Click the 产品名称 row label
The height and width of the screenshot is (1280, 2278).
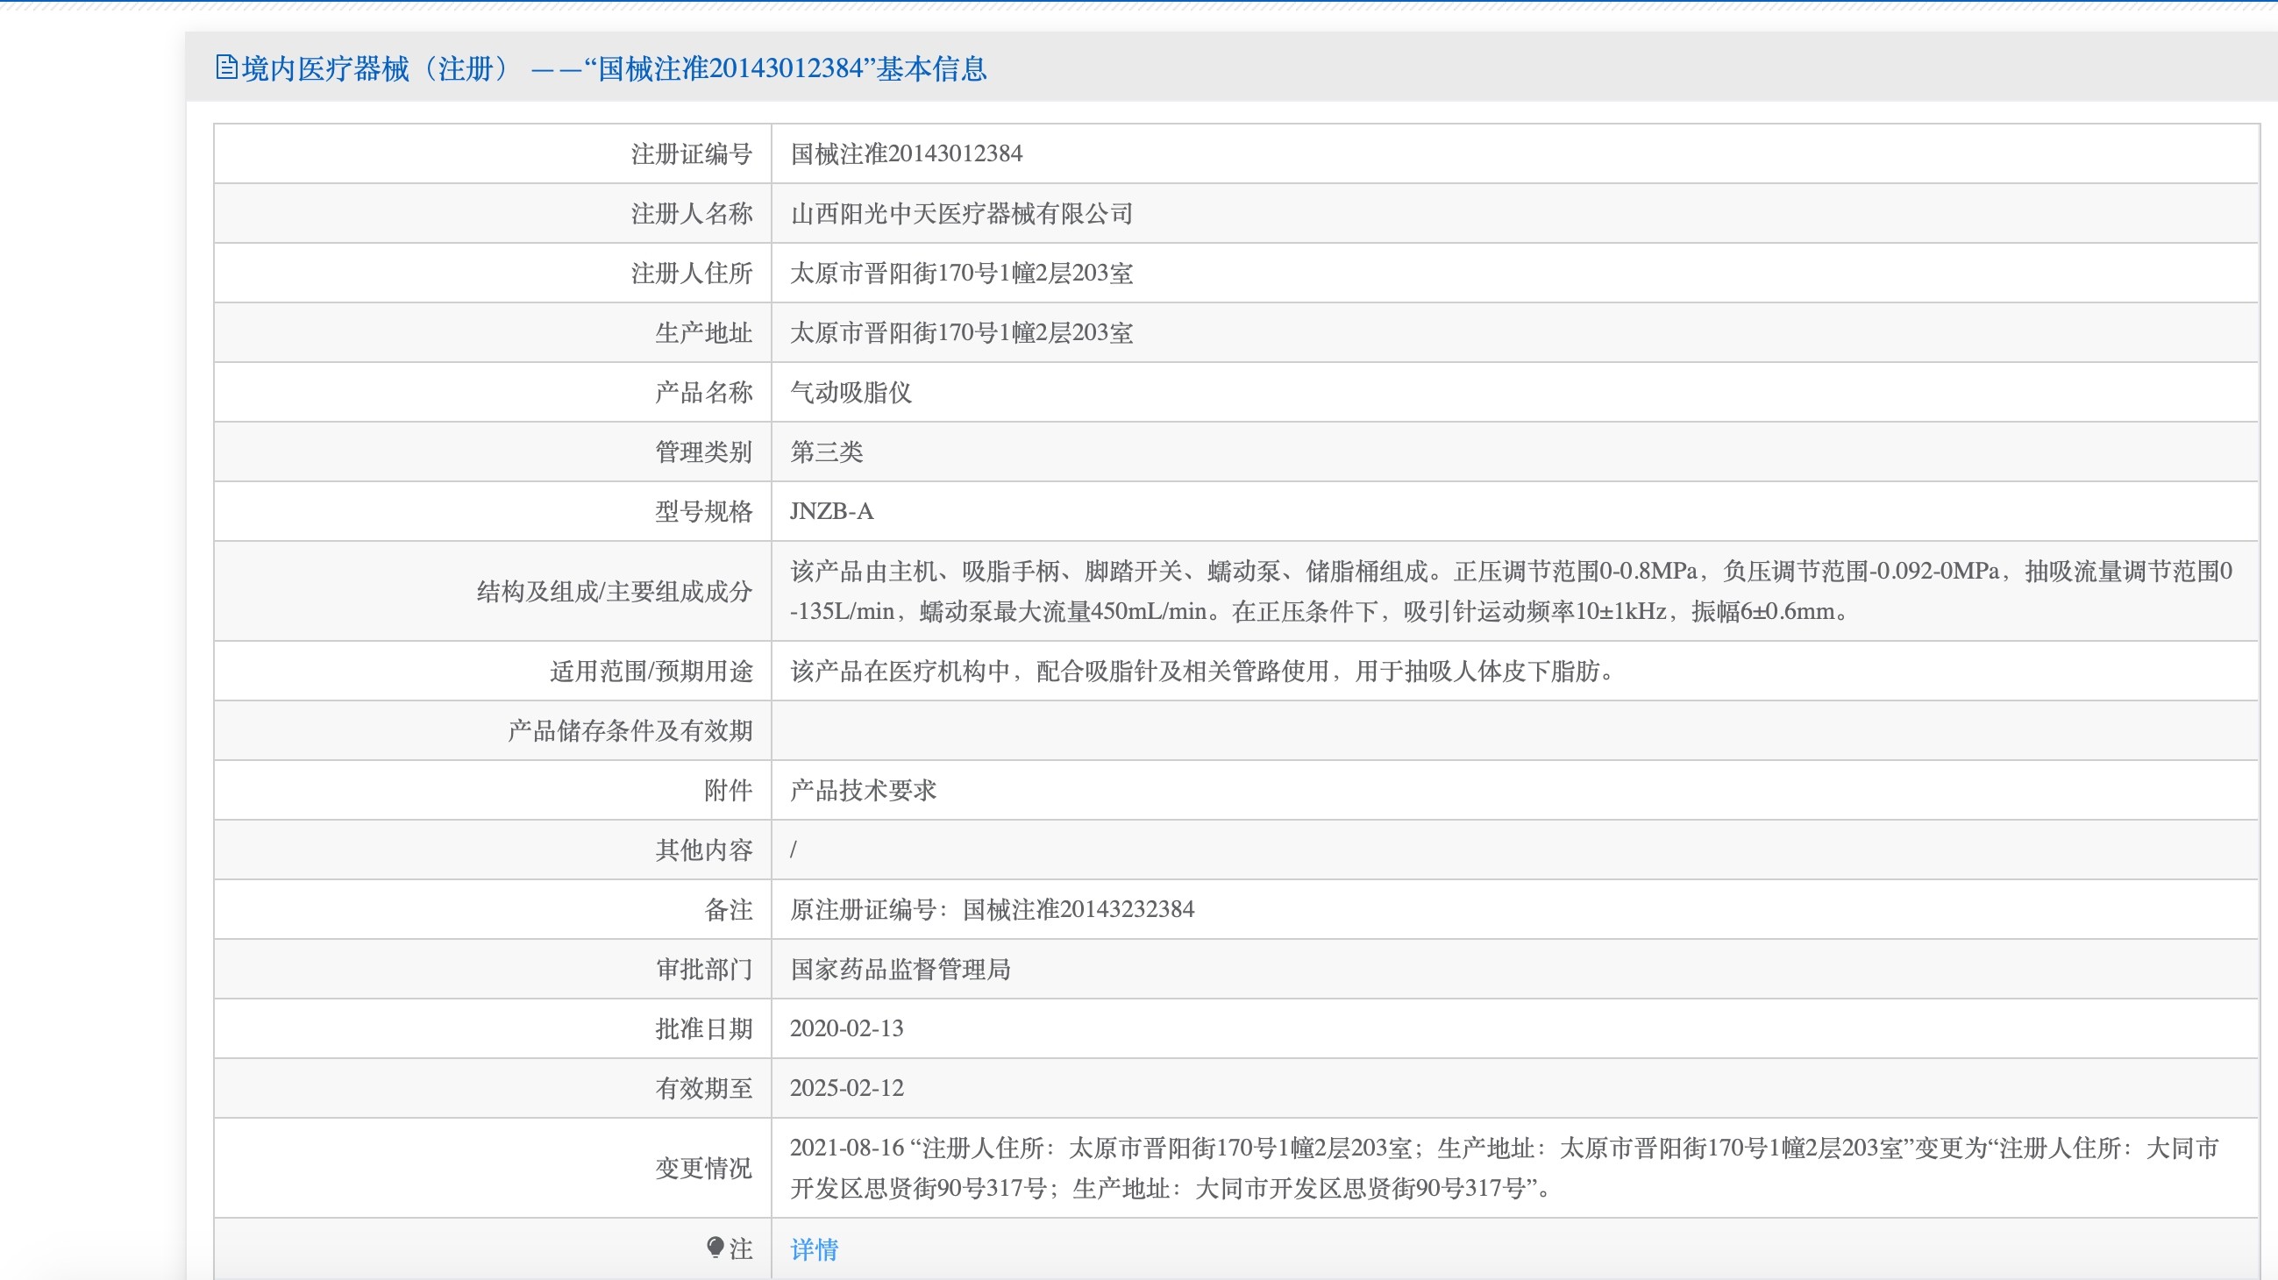click(704, 393)
